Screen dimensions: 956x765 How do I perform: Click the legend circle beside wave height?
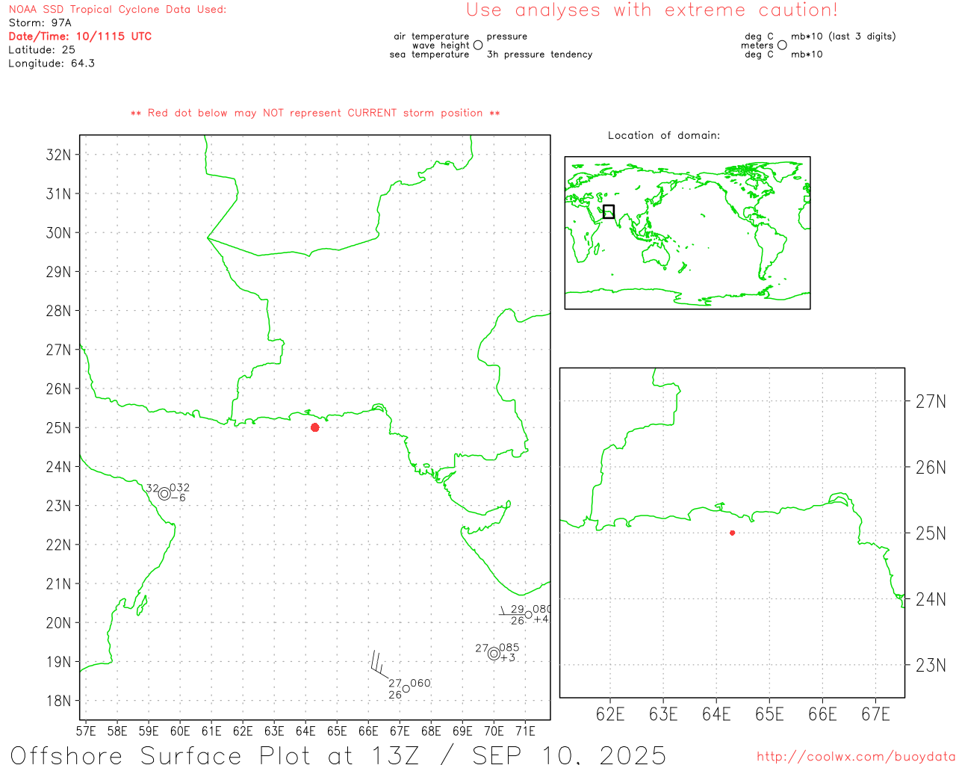pyautogui.click(x=478, y=46)
